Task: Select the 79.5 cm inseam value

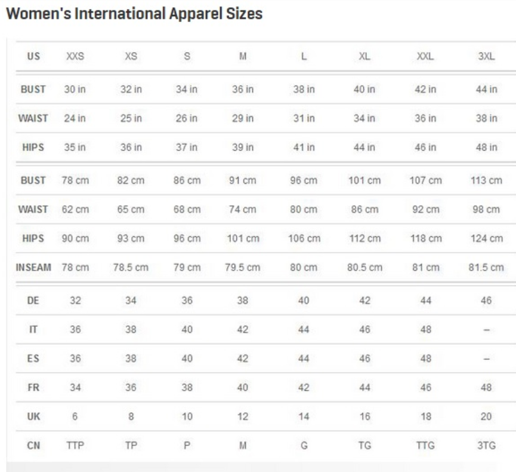Action: point(242,268)
